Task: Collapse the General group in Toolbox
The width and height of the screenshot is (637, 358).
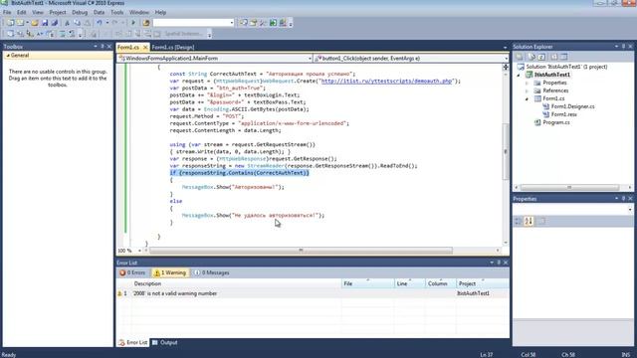Action: (x=8, y=56)
